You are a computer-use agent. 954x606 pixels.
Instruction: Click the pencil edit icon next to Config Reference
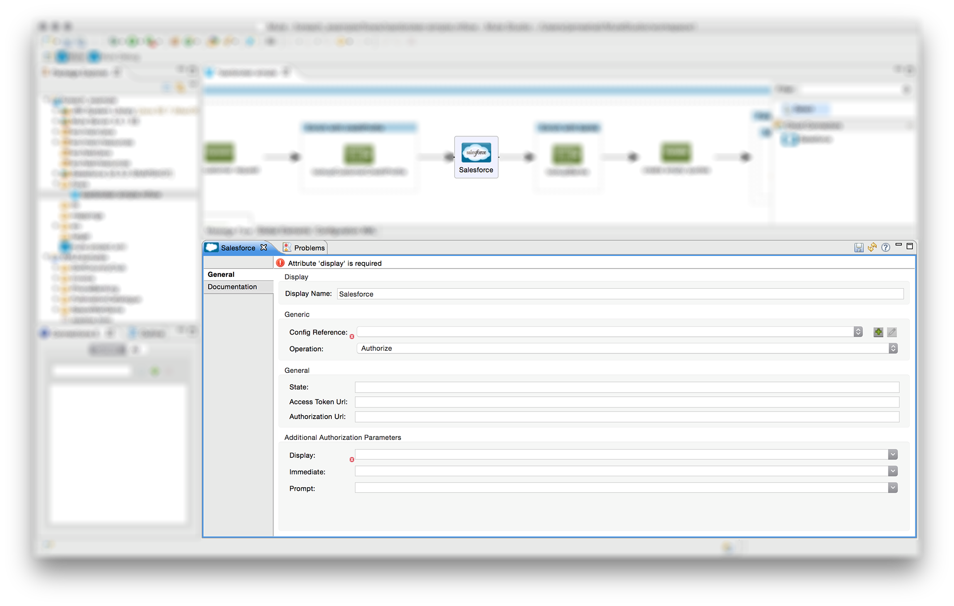pos(892,332)
